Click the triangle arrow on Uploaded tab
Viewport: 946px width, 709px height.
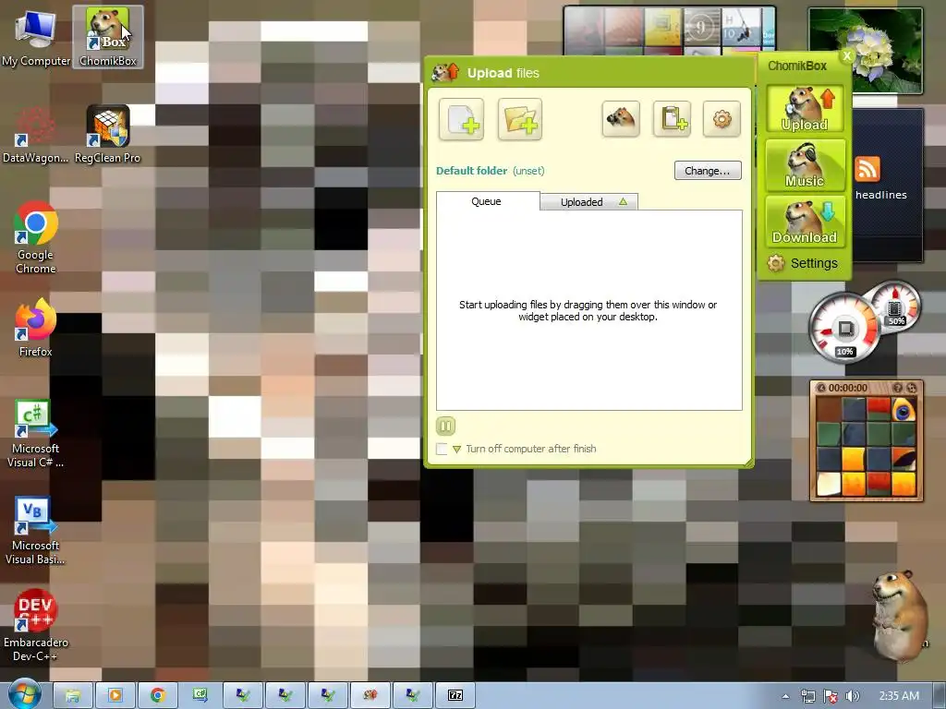624,201
